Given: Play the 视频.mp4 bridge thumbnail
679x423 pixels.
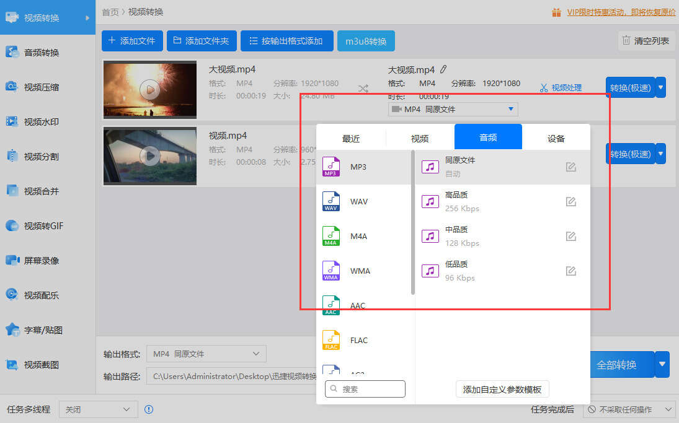Looking at the screenshot, I should [x=150, y=155].
